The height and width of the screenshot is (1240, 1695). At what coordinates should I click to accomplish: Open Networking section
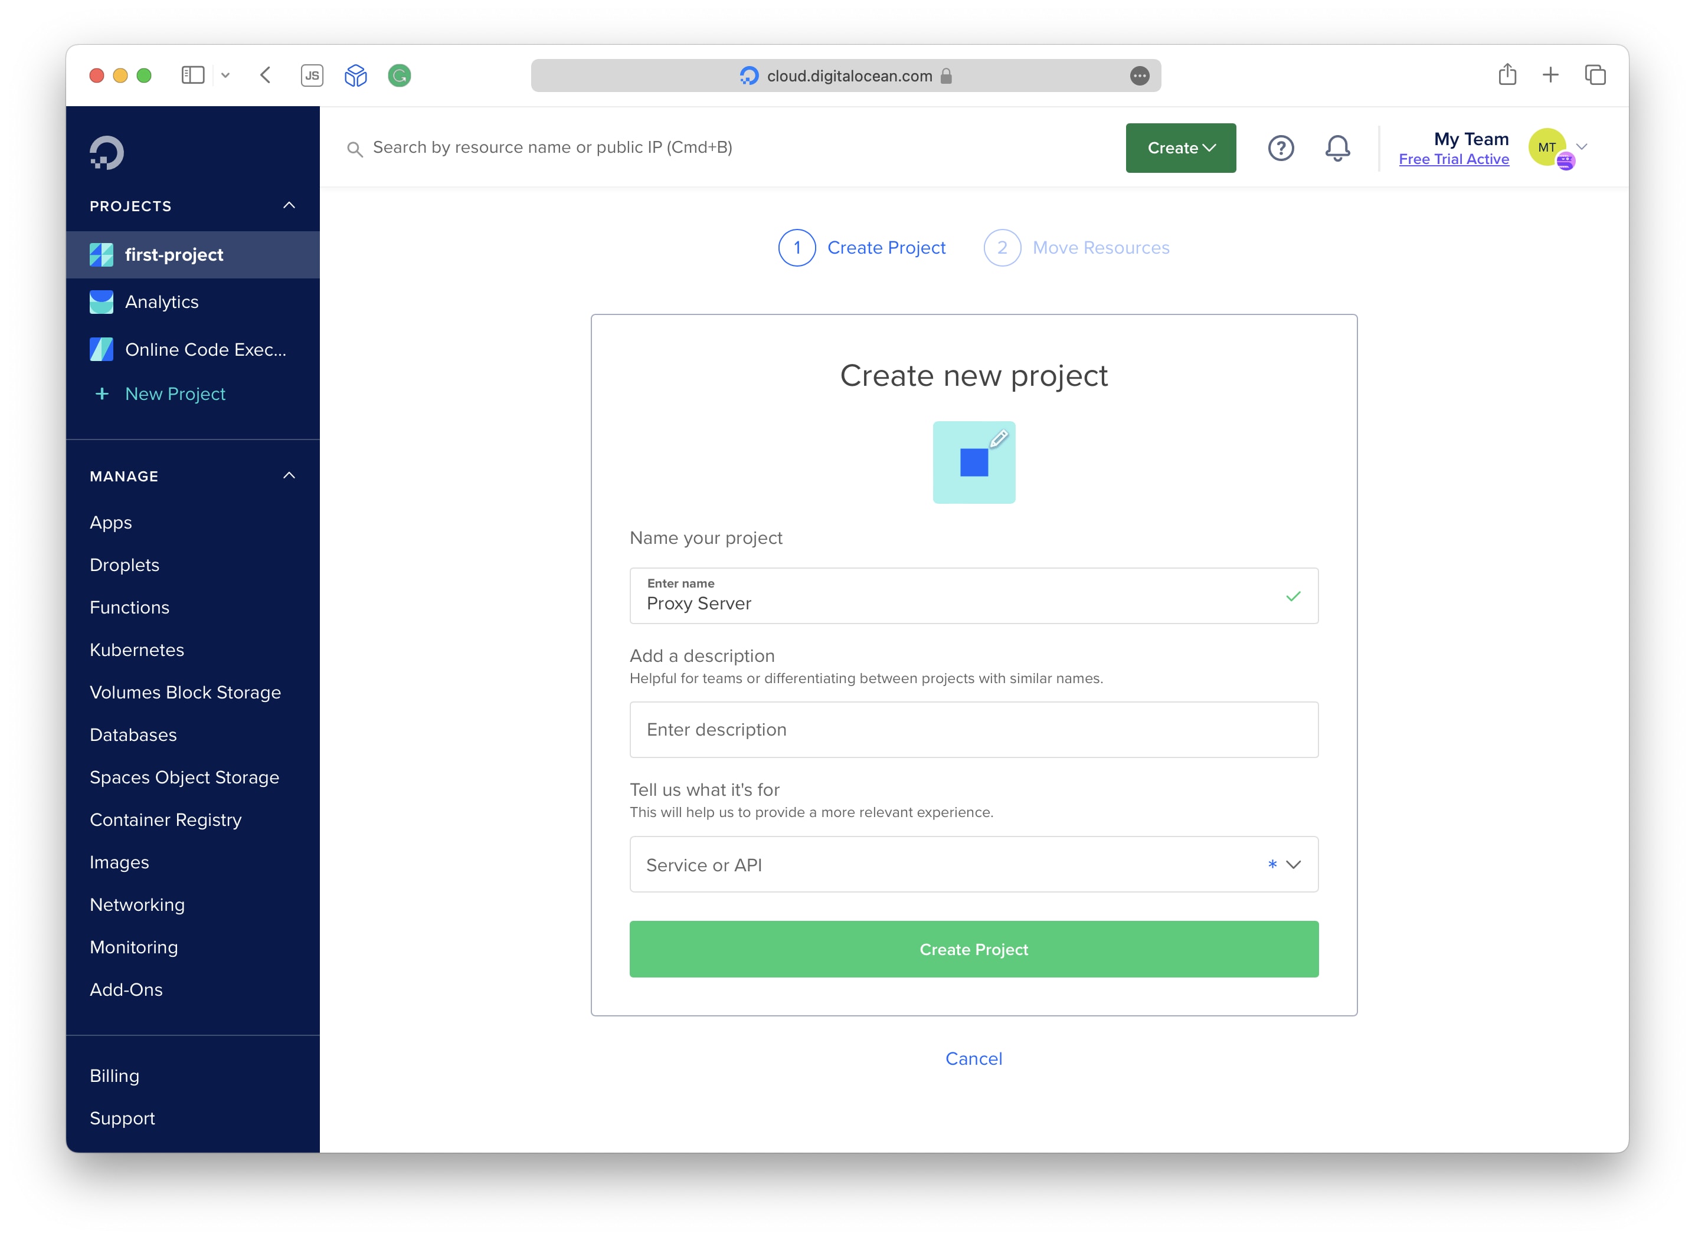[138, 904]
